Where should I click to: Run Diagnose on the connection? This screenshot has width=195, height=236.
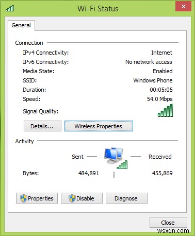coord(126,198)
